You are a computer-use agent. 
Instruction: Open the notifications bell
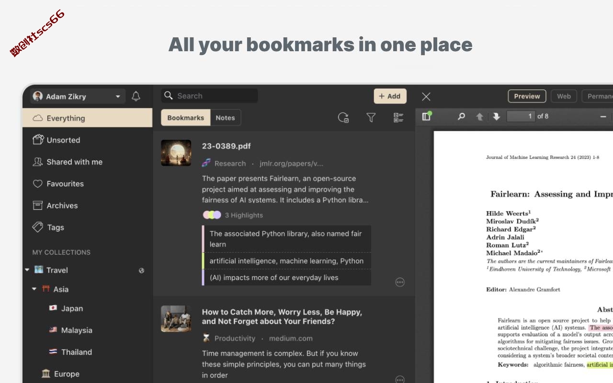coord(136,96)
